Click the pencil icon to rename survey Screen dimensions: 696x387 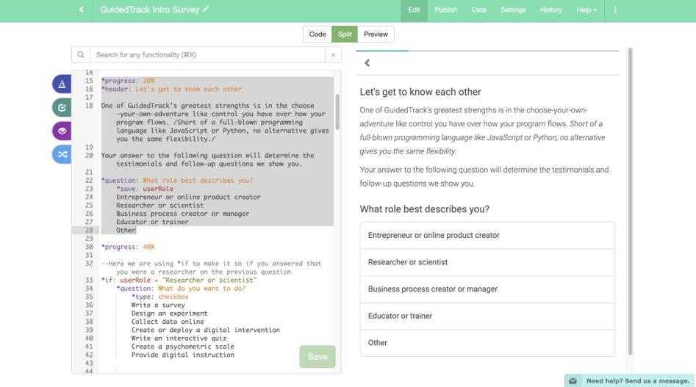point(206,10)
